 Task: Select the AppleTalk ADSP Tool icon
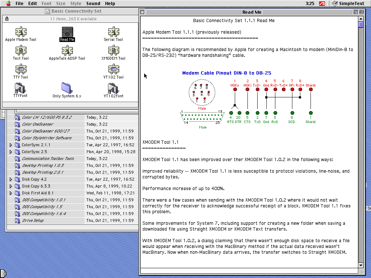coord(67,51)
